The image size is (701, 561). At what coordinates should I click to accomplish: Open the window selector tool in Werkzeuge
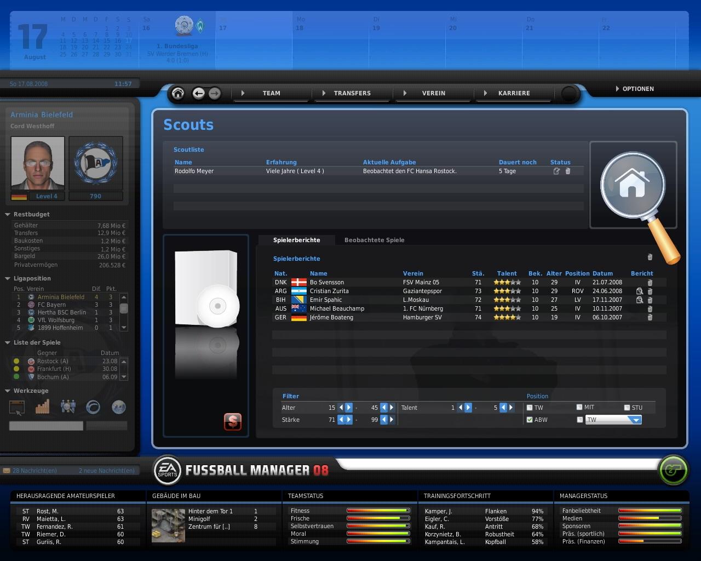pos(17,407)
